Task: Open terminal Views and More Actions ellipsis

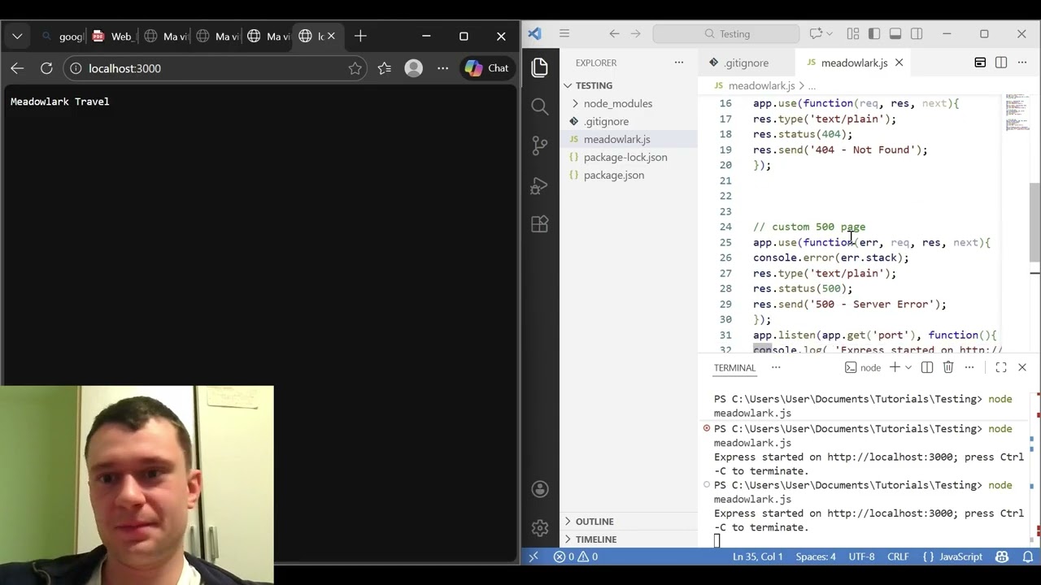Action: coord(969,367)
